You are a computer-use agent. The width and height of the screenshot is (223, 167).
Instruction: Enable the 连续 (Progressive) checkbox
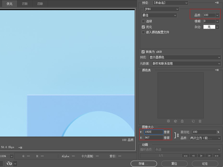coord(143,22)
